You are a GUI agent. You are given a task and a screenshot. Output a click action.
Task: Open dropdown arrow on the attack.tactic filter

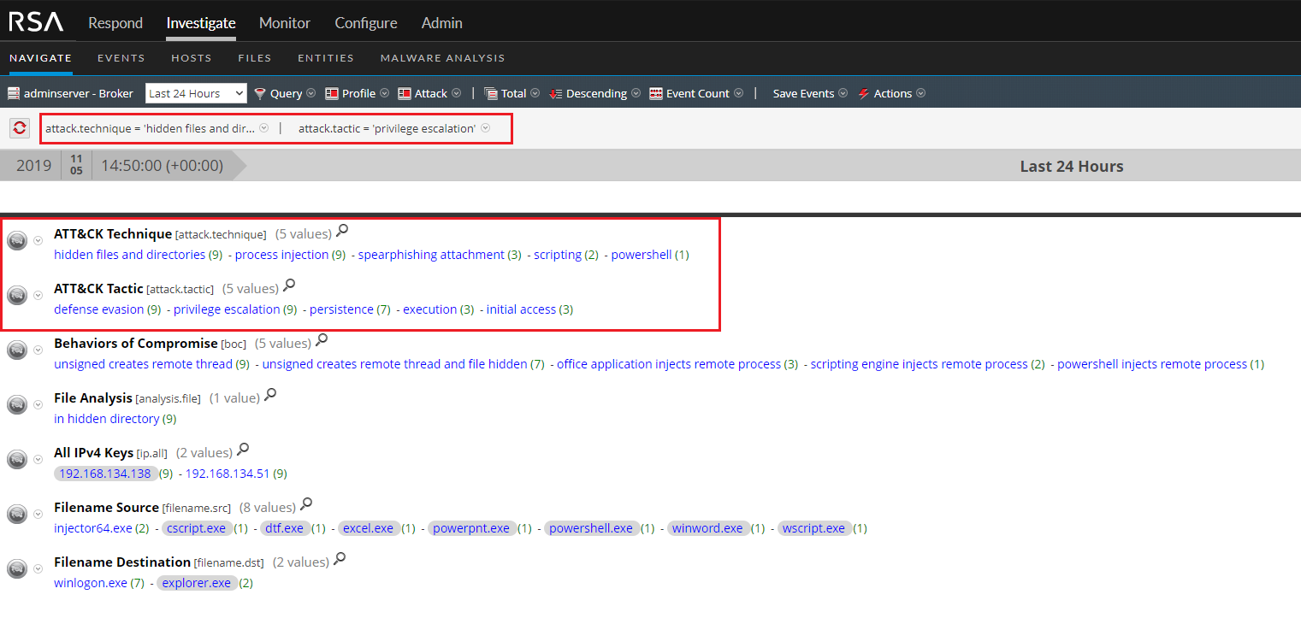(x=486, y=128)
